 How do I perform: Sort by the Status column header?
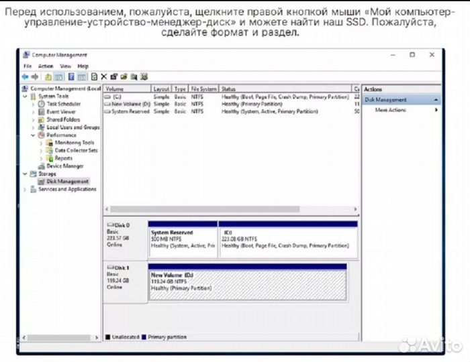click(285, 89)
